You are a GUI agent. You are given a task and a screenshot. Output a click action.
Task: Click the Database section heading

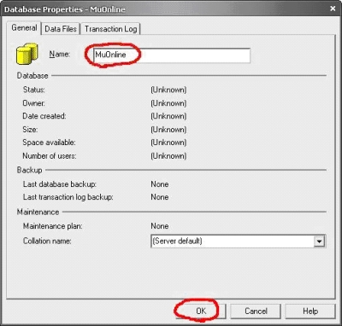coord(32,76)
